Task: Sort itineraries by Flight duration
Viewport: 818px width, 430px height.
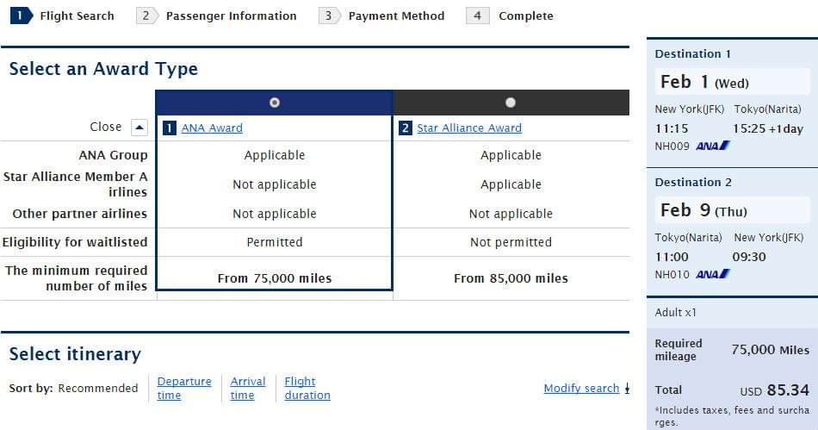Action: [307, 388]
